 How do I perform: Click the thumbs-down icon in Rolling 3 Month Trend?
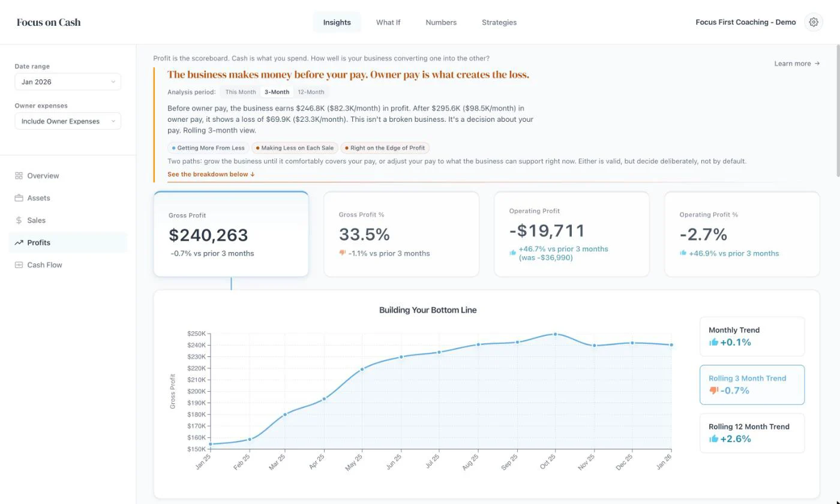[x=713, y=391]
